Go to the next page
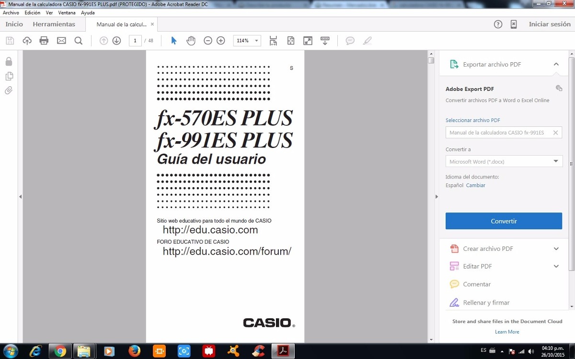The height and width of the screenshot is (359, 575). click(x=116, y=41)
